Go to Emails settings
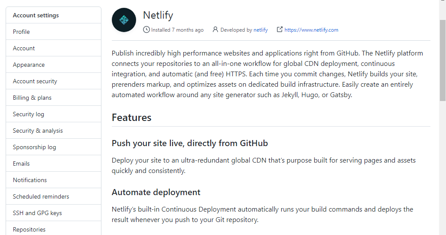Viewport: 446px width, 235px height. pos(53,163)
